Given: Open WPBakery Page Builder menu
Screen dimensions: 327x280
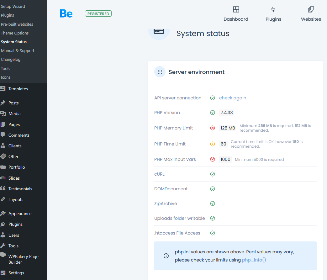Looking at the screenshot, I should (x=24, y=259).
